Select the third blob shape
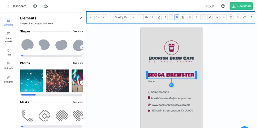This screenshot has width=257, height=128. tap(61, 45)
